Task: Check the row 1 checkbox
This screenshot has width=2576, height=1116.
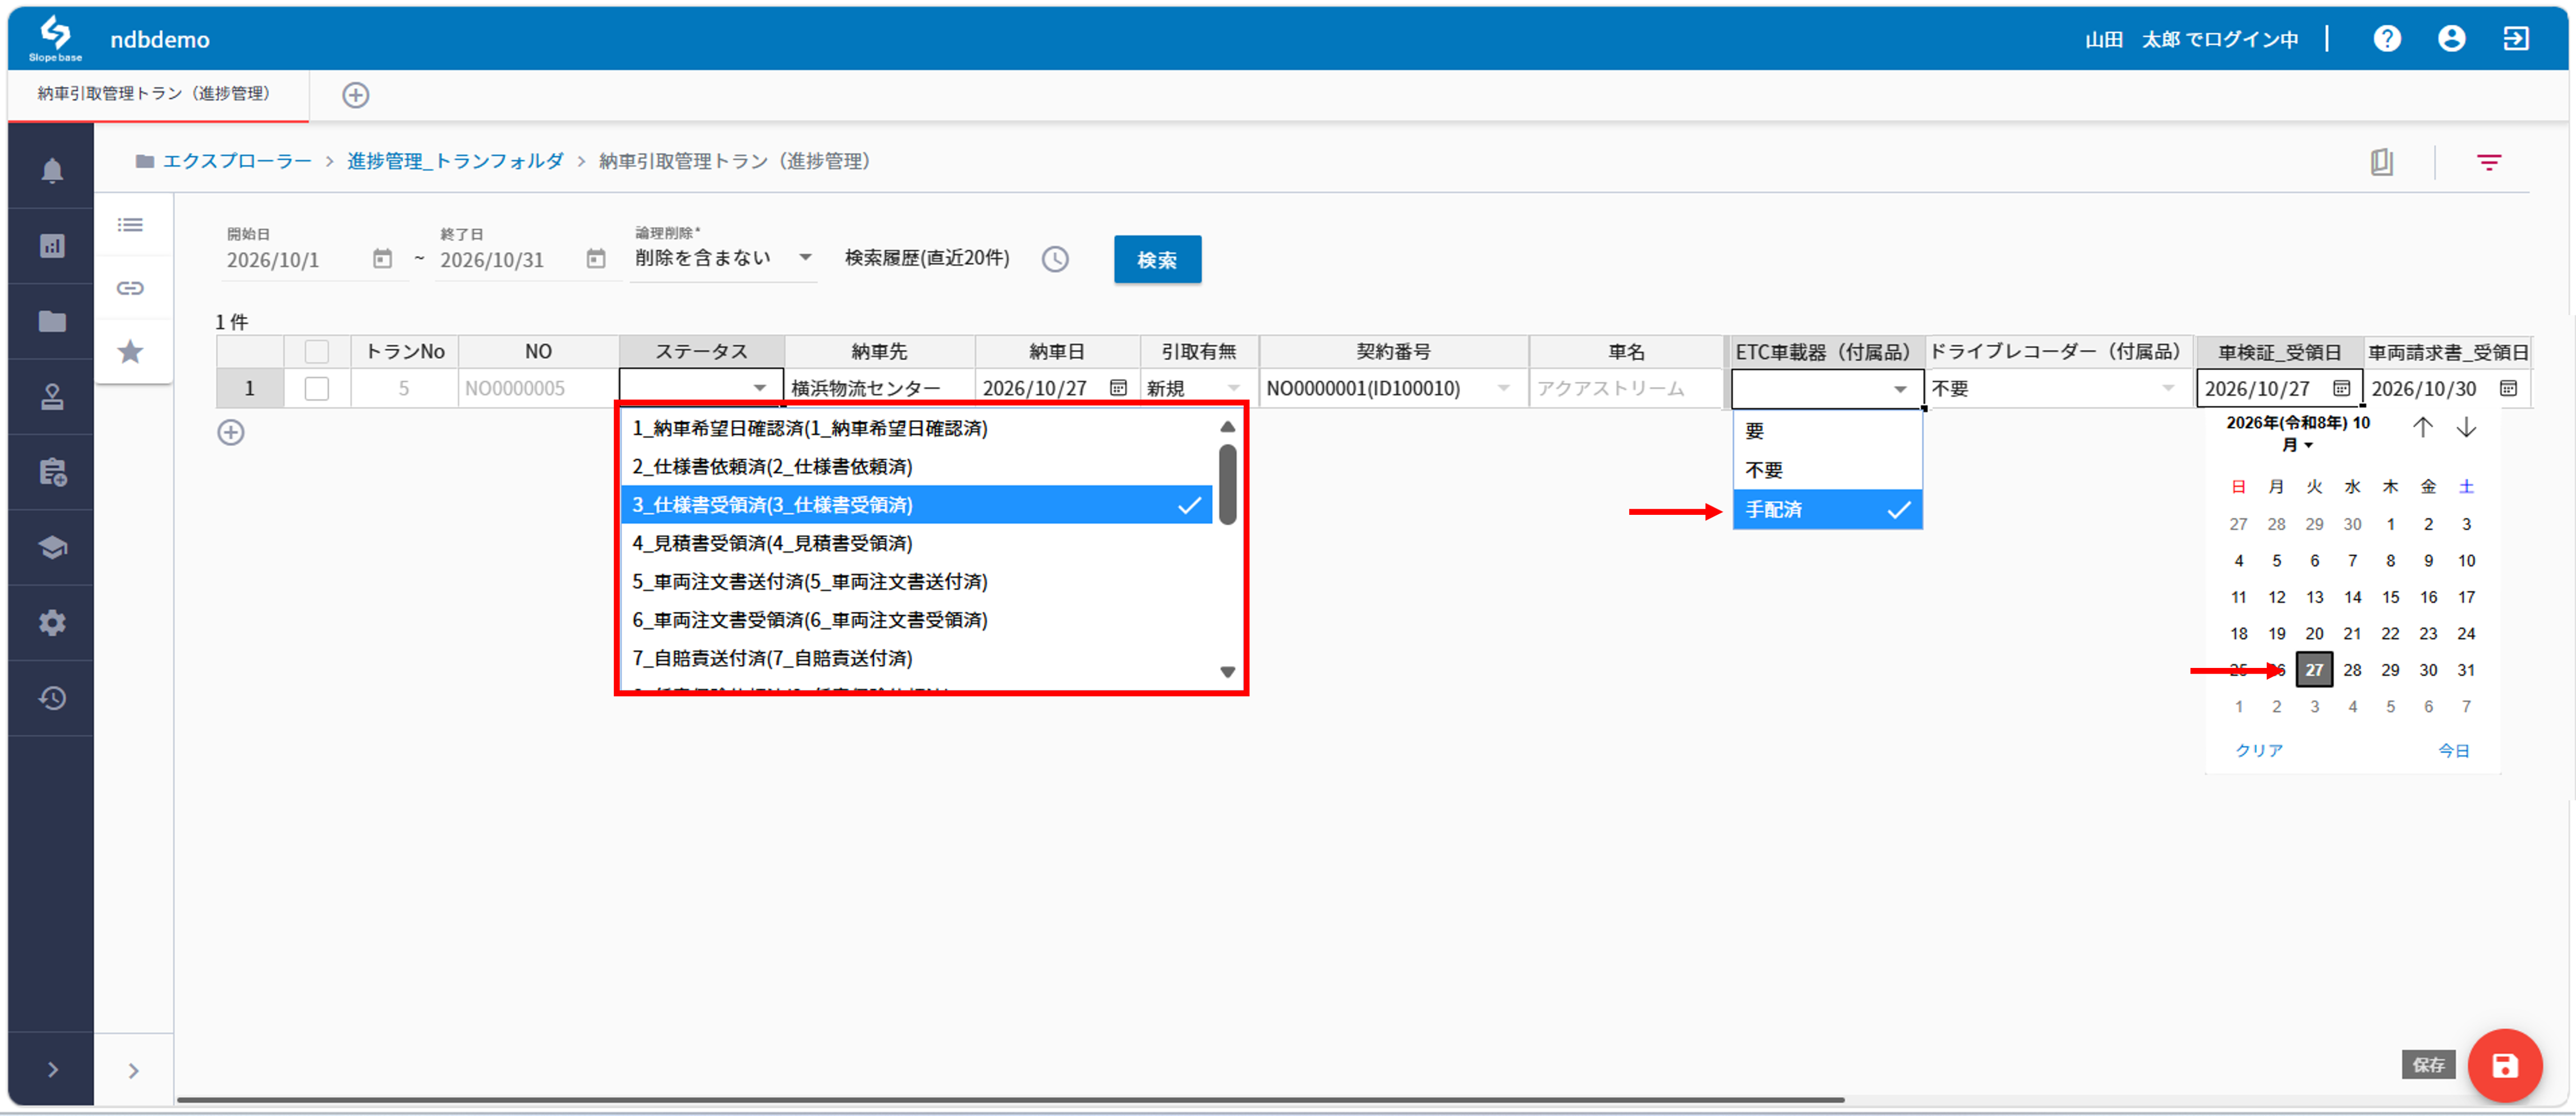Action: [x=316, y=388]
